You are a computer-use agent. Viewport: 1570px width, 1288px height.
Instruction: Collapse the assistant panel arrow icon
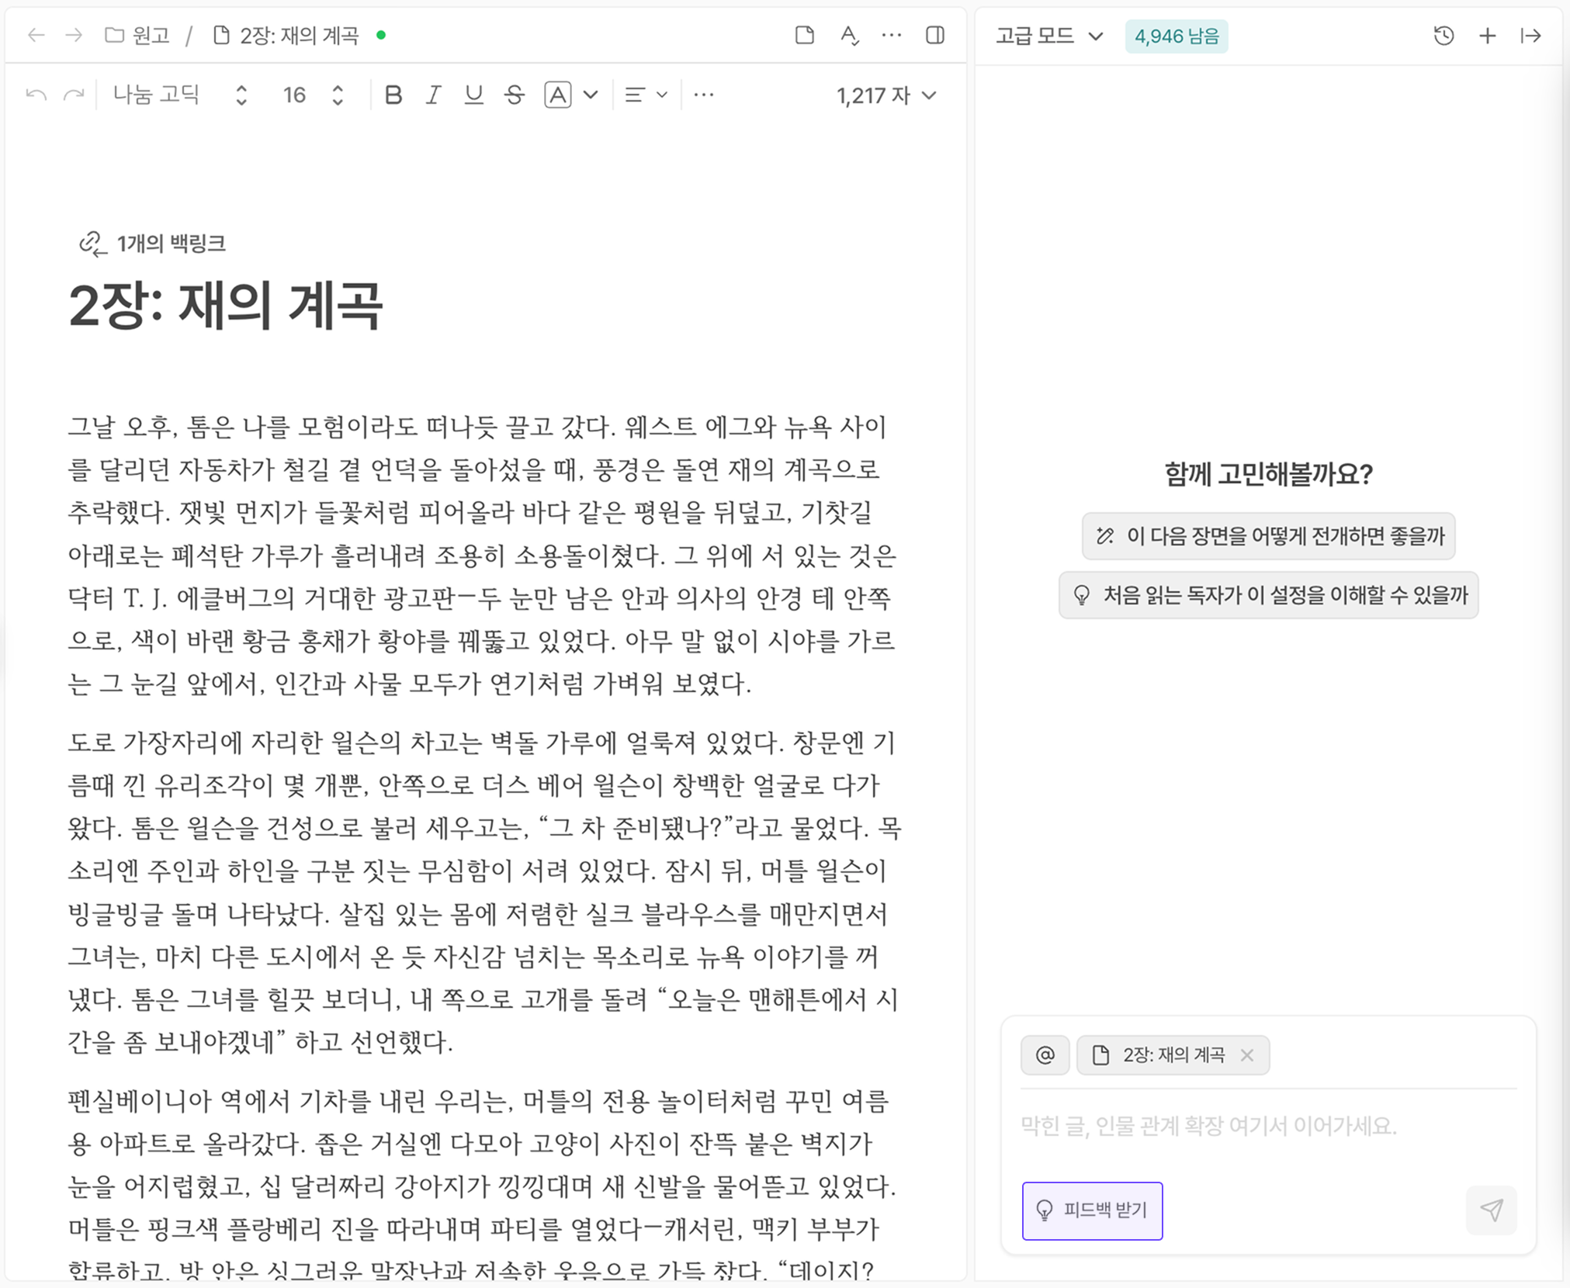pyautogui.click(x=1530, y=36)
